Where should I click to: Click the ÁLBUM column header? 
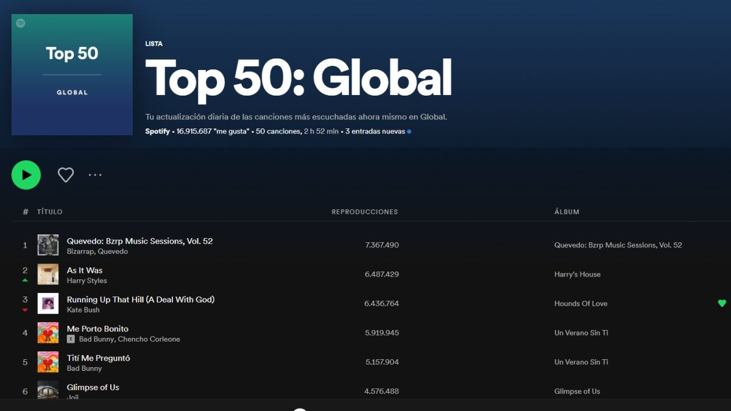tap(567, 212)
